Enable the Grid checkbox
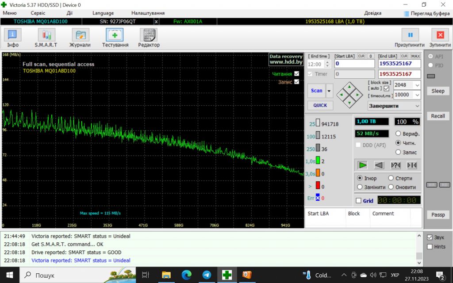This screenshot has height=283, width=453. click(x=358, y=200)
